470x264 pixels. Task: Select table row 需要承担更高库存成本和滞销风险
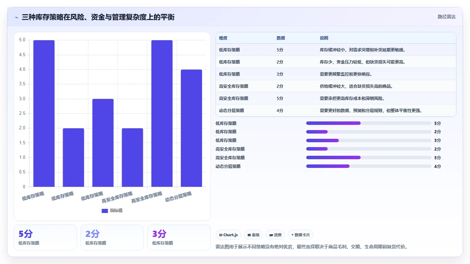point(336,98)
